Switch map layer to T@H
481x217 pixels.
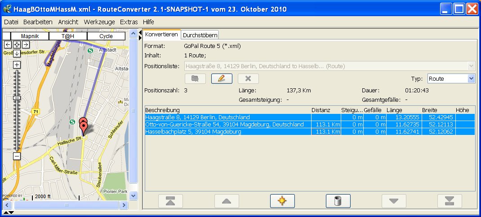68,36
